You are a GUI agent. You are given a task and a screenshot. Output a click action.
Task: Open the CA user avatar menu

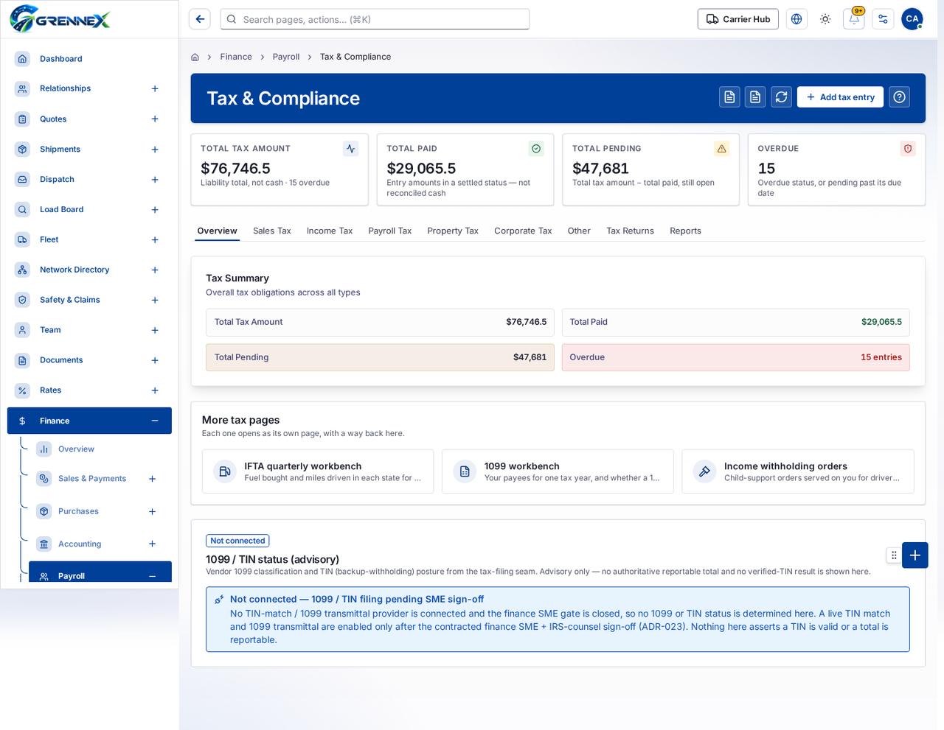(x=912, y=19)
